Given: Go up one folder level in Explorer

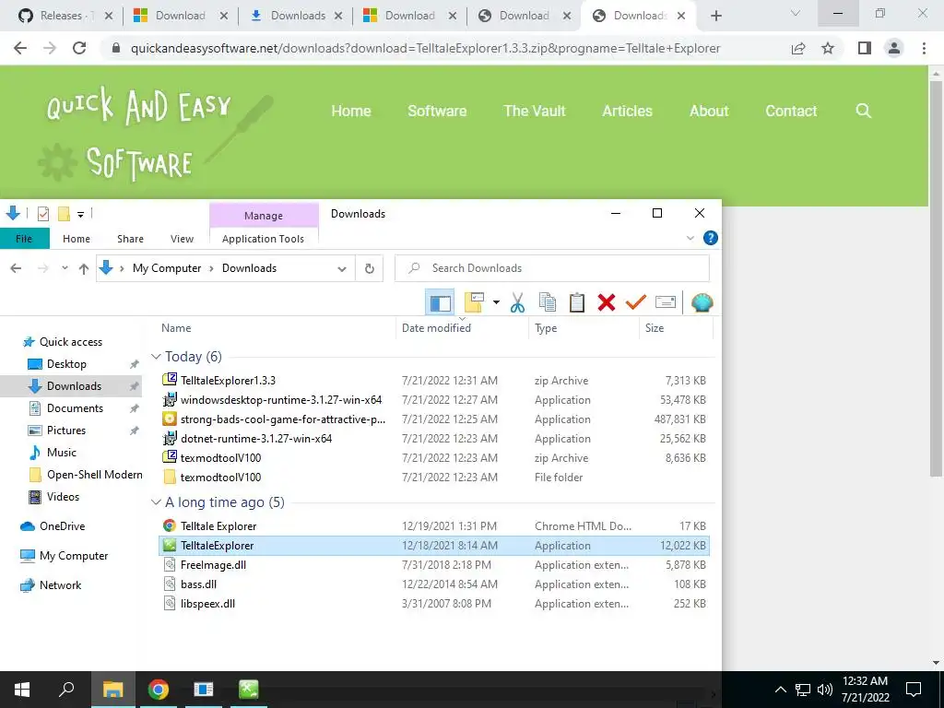Looking at the screenshot, I should tap(84, 268).
